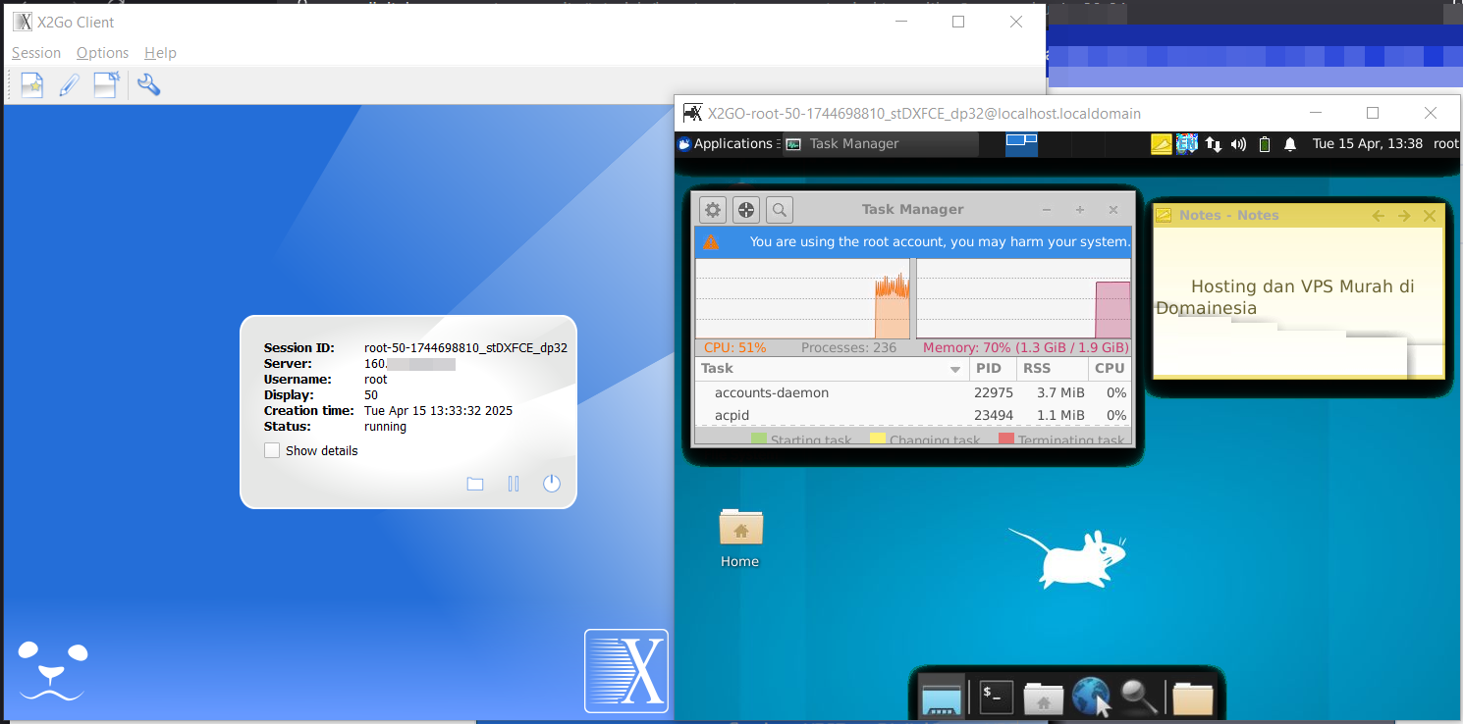Select the accounts-daemon process row

click(913, 393)
